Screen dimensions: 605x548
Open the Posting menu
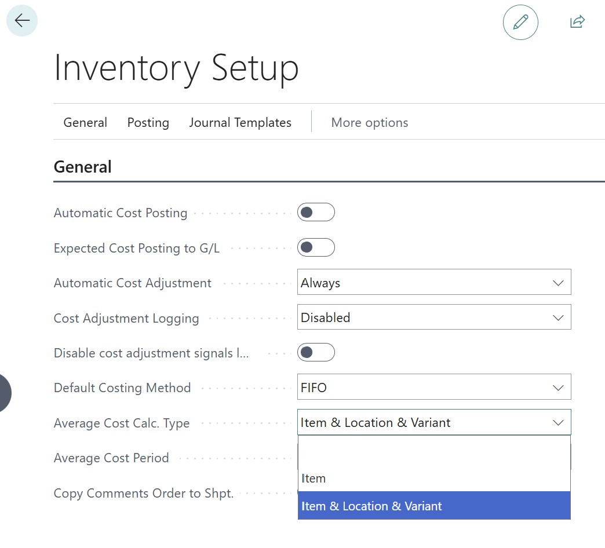[148, 123]
